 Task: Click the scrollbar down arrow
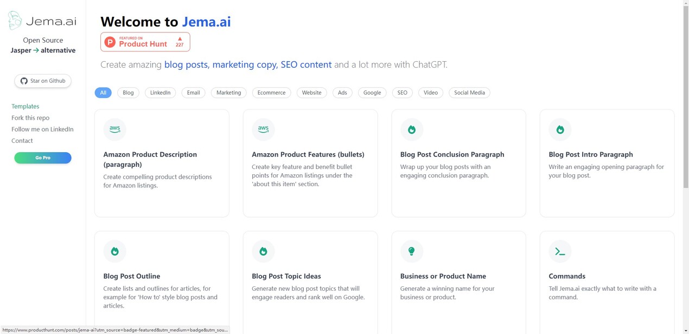click(686, 331)
